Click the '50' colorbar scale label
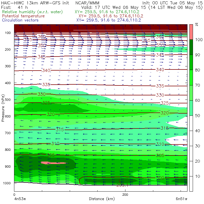This screenshot has width=204, height=204. (197, 116)
